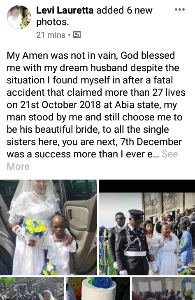Image resolution: width=195 pixels, height=300 pixels.
Task: Click the 'added 6 new photos' text
Action: 94,16
